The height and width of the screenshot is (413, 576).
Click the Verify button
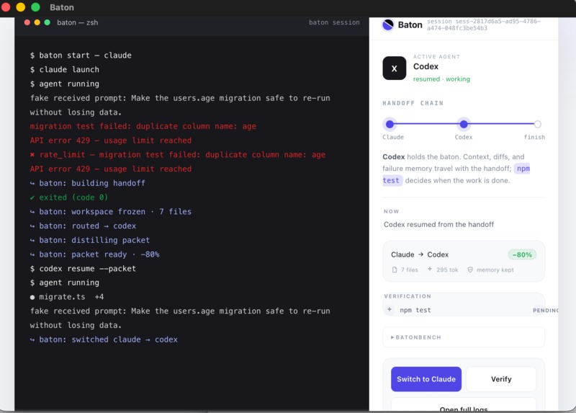[501, 379]
